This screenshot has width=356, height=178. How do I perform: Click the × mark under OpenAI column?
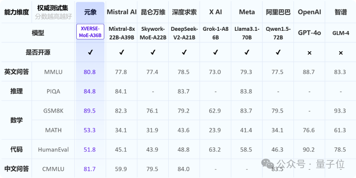309,53
